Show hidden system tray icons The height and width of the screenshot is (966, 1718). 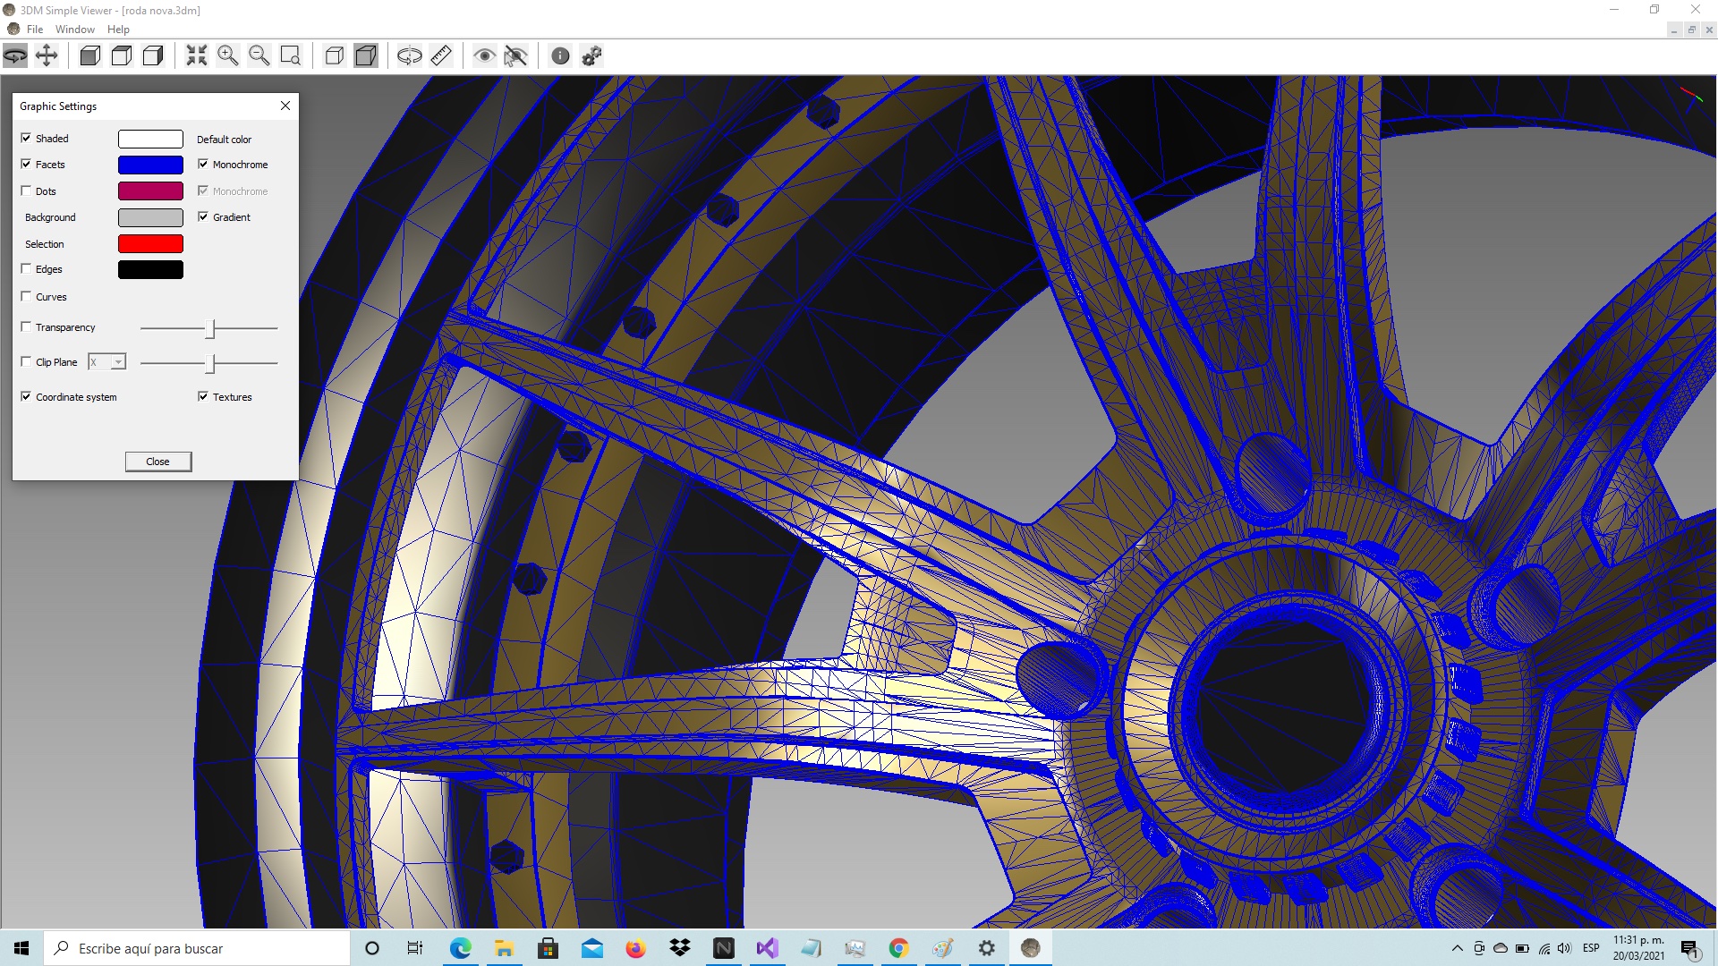tap(1457, 948)
